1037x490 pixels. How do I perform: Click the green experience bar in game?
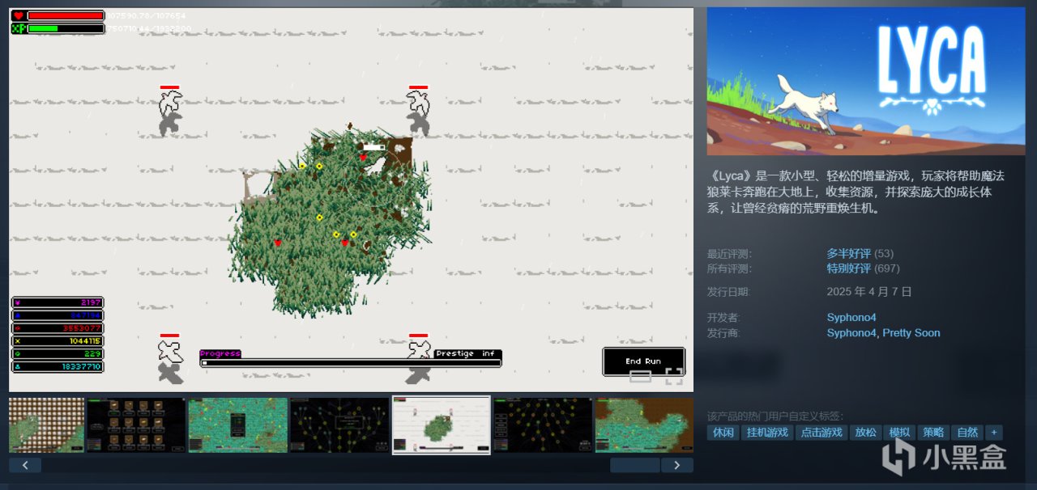click(x=66, y=28)
